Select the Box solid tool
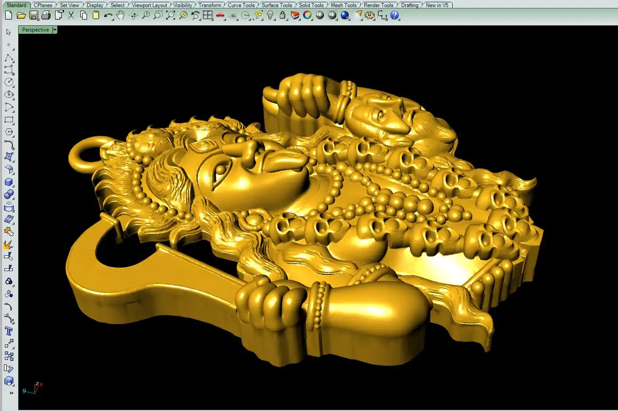 pyautogui.click(x=9, y=182)
